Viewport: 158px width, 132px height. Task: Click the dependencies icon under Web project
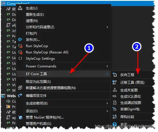(8, 112)
